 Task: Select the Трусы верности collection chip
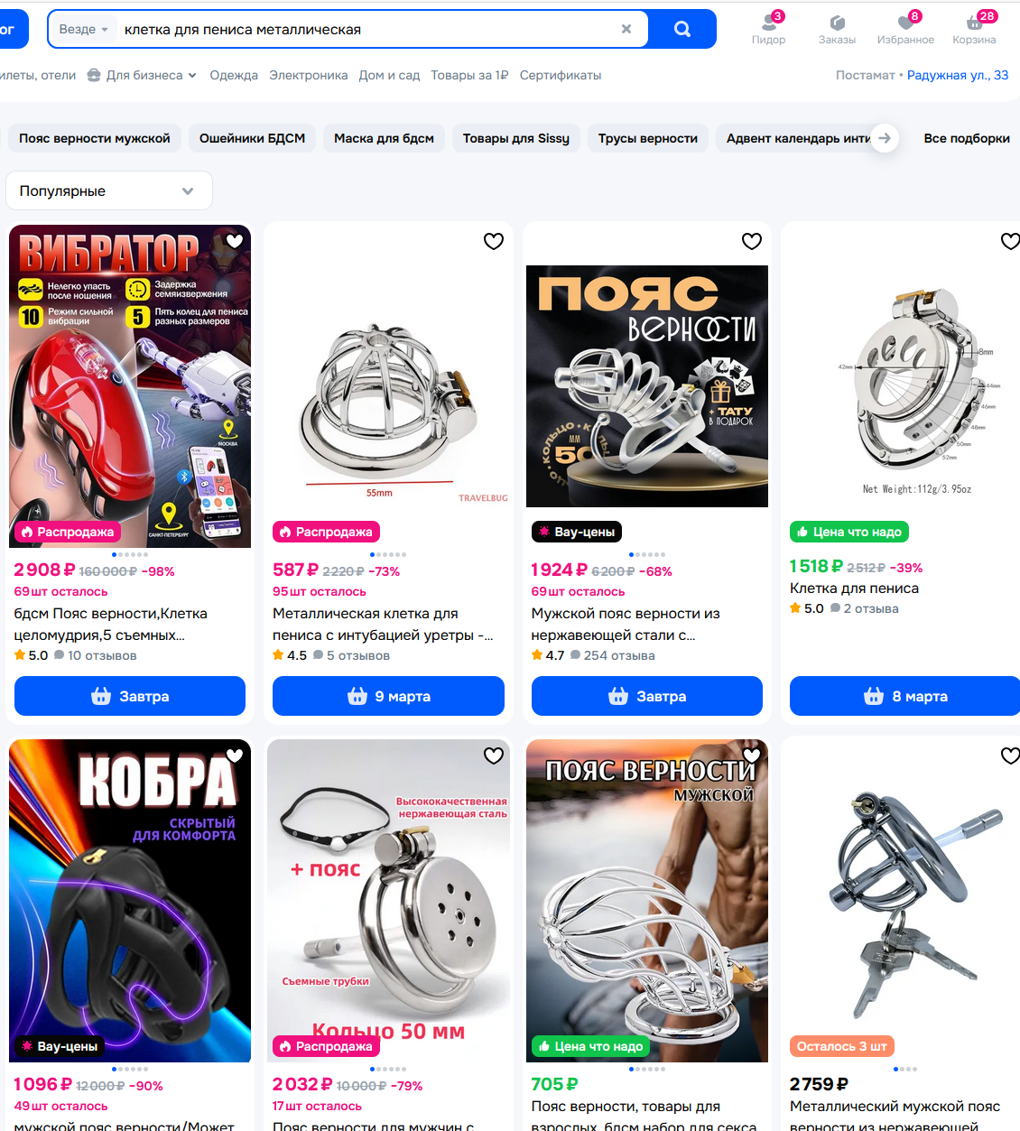(648, 138)
